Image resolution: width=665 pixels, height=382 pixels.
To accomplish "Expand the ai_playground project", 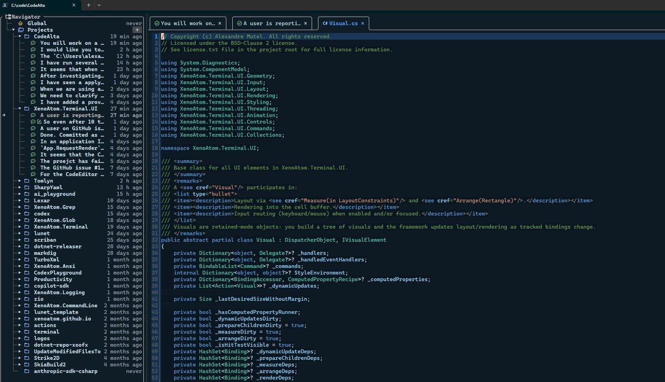I will (x=20, y=194).
